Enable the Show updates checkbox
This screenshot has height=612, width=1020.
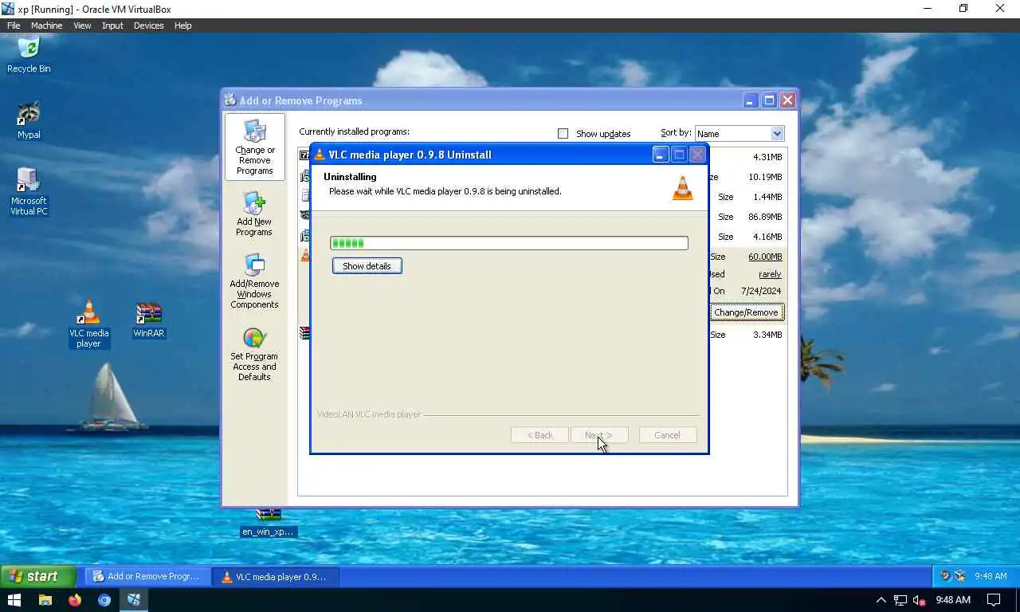pos(563,133)
